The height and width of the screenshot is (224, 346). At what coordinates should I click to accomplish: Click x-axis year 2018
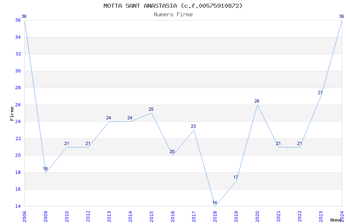[215, 216]
